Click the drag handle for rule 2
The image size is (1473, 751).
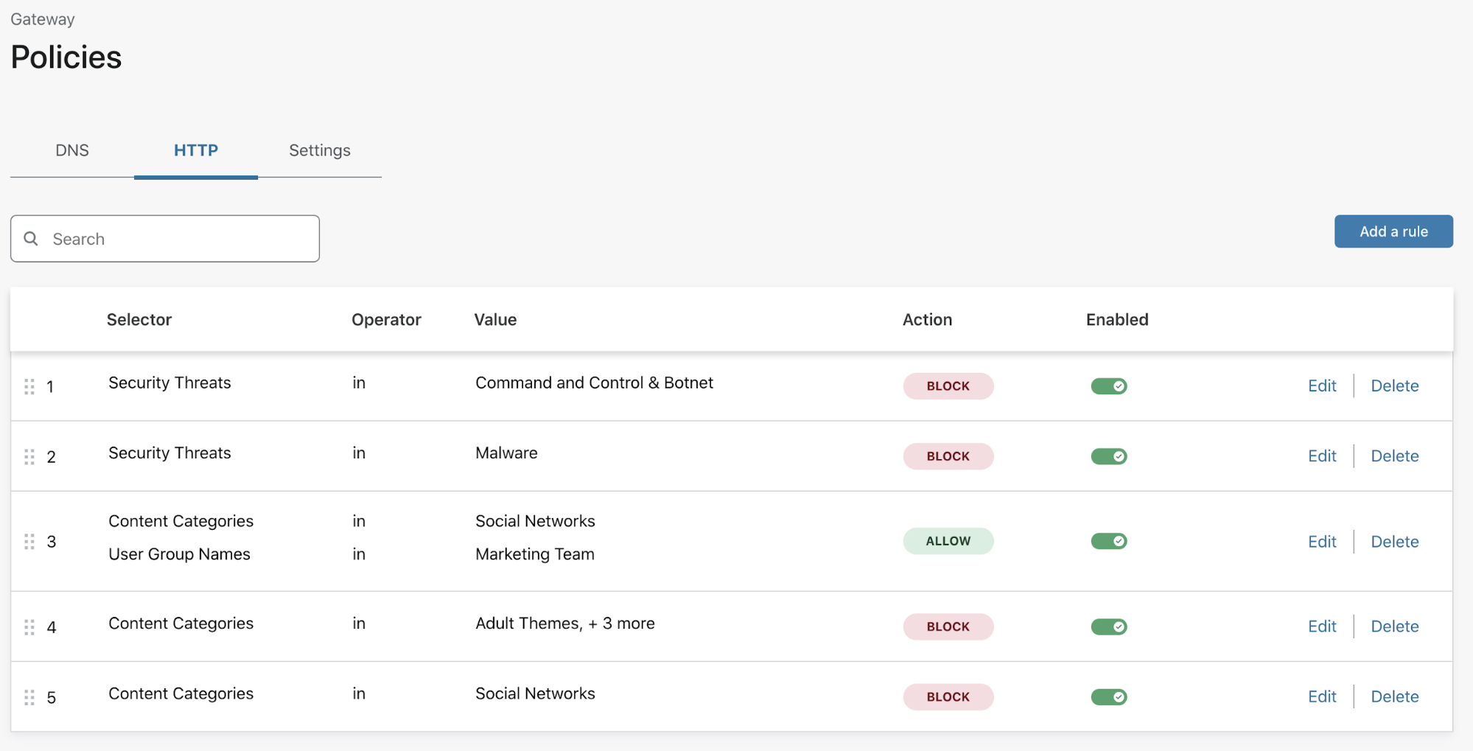click(x=29, y=457)
